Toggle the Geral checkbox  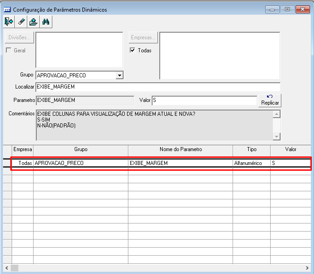point(8,50)
